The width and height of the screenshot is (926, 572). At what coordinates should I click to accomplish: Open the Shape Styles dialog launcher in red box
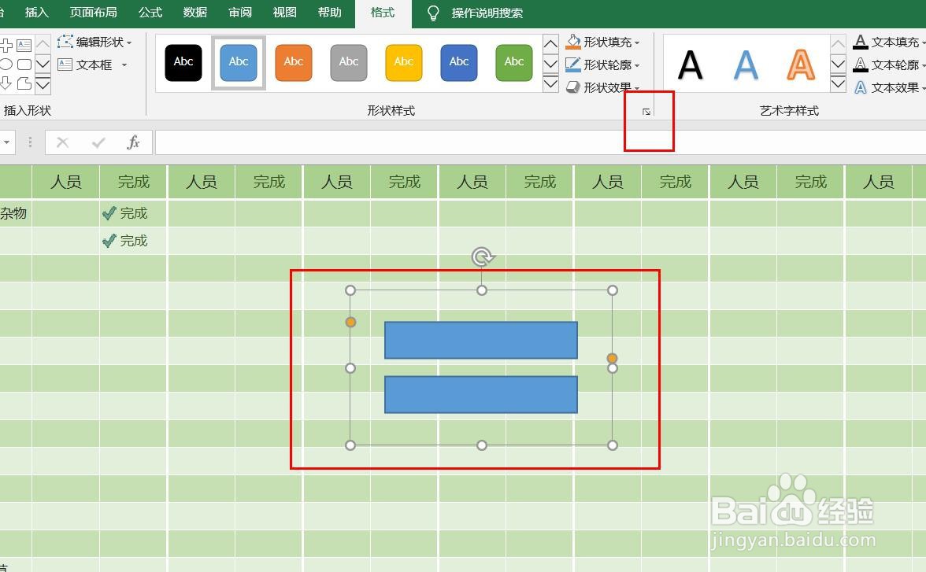coord(646,113)
